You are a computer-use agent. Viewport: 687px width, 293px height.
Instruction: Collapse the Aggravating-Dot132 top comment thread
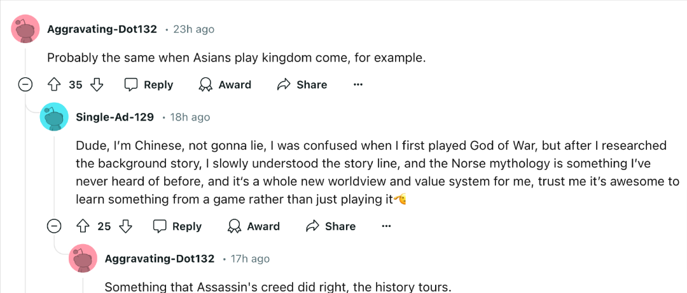(25, 85)
